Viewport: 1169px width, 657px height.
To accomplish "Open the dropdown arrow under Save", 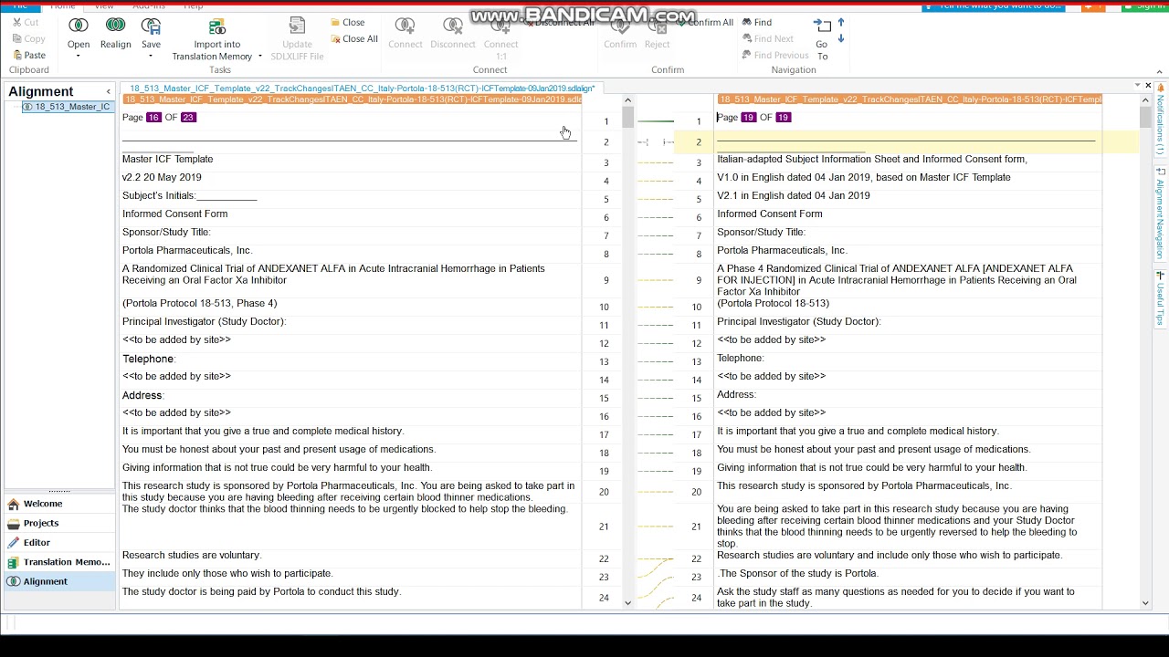I will tap(151, 57).
